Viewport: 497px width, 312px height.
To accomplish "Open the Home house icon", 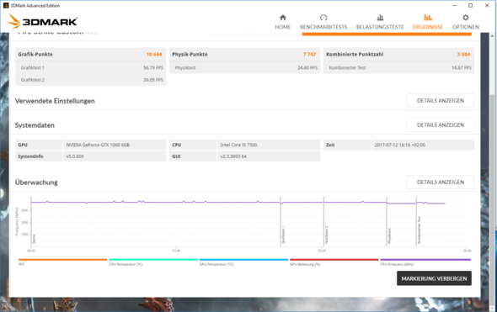I will [283, 18].
